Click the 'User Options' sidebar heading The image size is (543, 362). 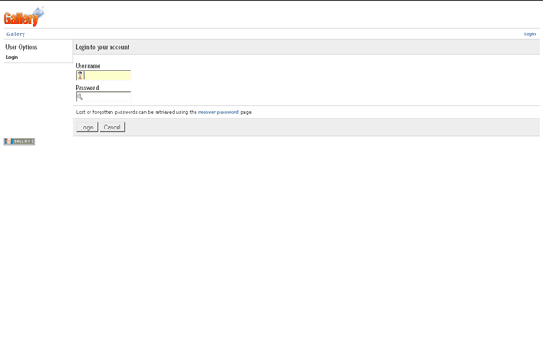(x=22, y=47)
